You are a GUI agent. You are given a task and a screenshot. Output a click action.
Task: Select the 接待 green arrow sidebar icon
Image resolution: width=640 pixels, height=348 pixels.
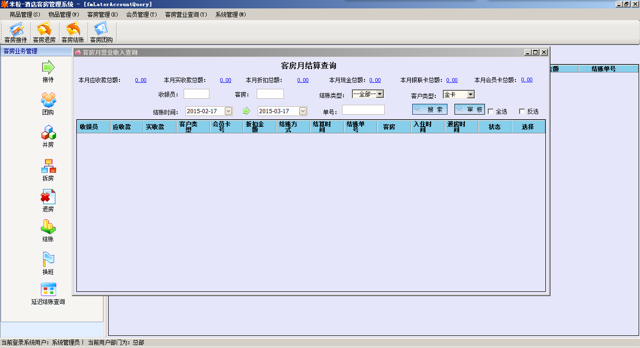[48, 68]
